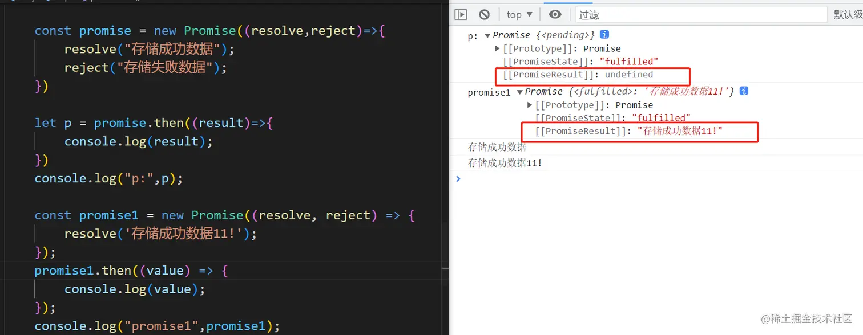Screen dimensions: 863x335
Task: Click the 'promise1.then((value) =>' line
Action: (x=131, y=271)
